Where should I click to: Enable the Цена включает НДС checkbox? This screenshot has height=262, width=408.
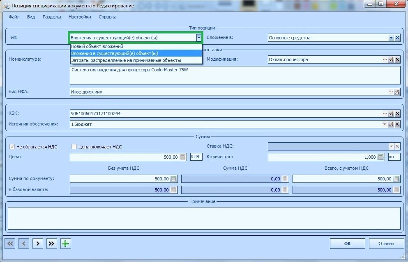tap(74, 147)
